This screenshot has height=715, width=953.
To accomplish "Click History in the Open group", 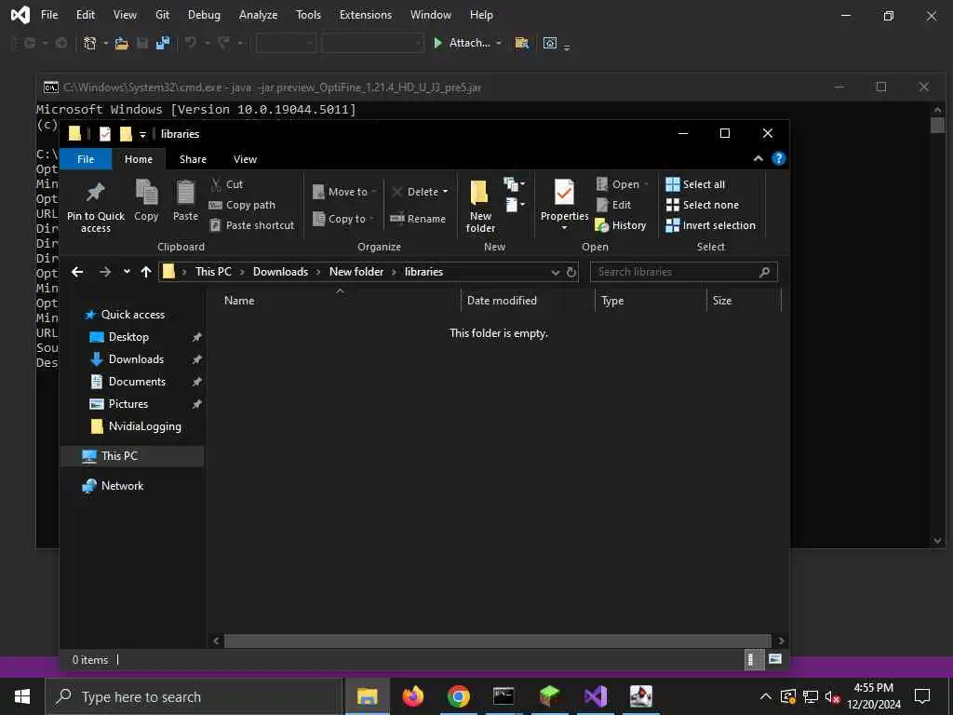I will (621, 225).
